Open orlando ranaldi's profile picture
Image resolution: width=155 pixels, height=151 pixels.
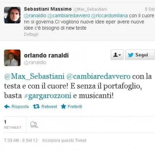(x=12, y=58)
